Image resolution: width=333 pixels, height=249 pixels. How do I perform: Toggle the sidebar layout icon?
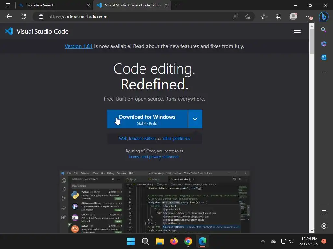click(x=324, y=212)
